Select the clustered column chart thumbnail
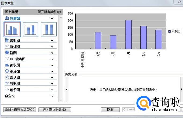 (x=12, y=29)
